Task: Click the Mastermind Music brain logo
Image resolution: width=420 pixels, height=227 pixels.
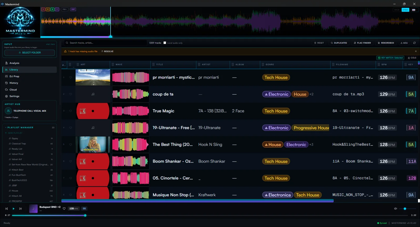Action: 20,21
